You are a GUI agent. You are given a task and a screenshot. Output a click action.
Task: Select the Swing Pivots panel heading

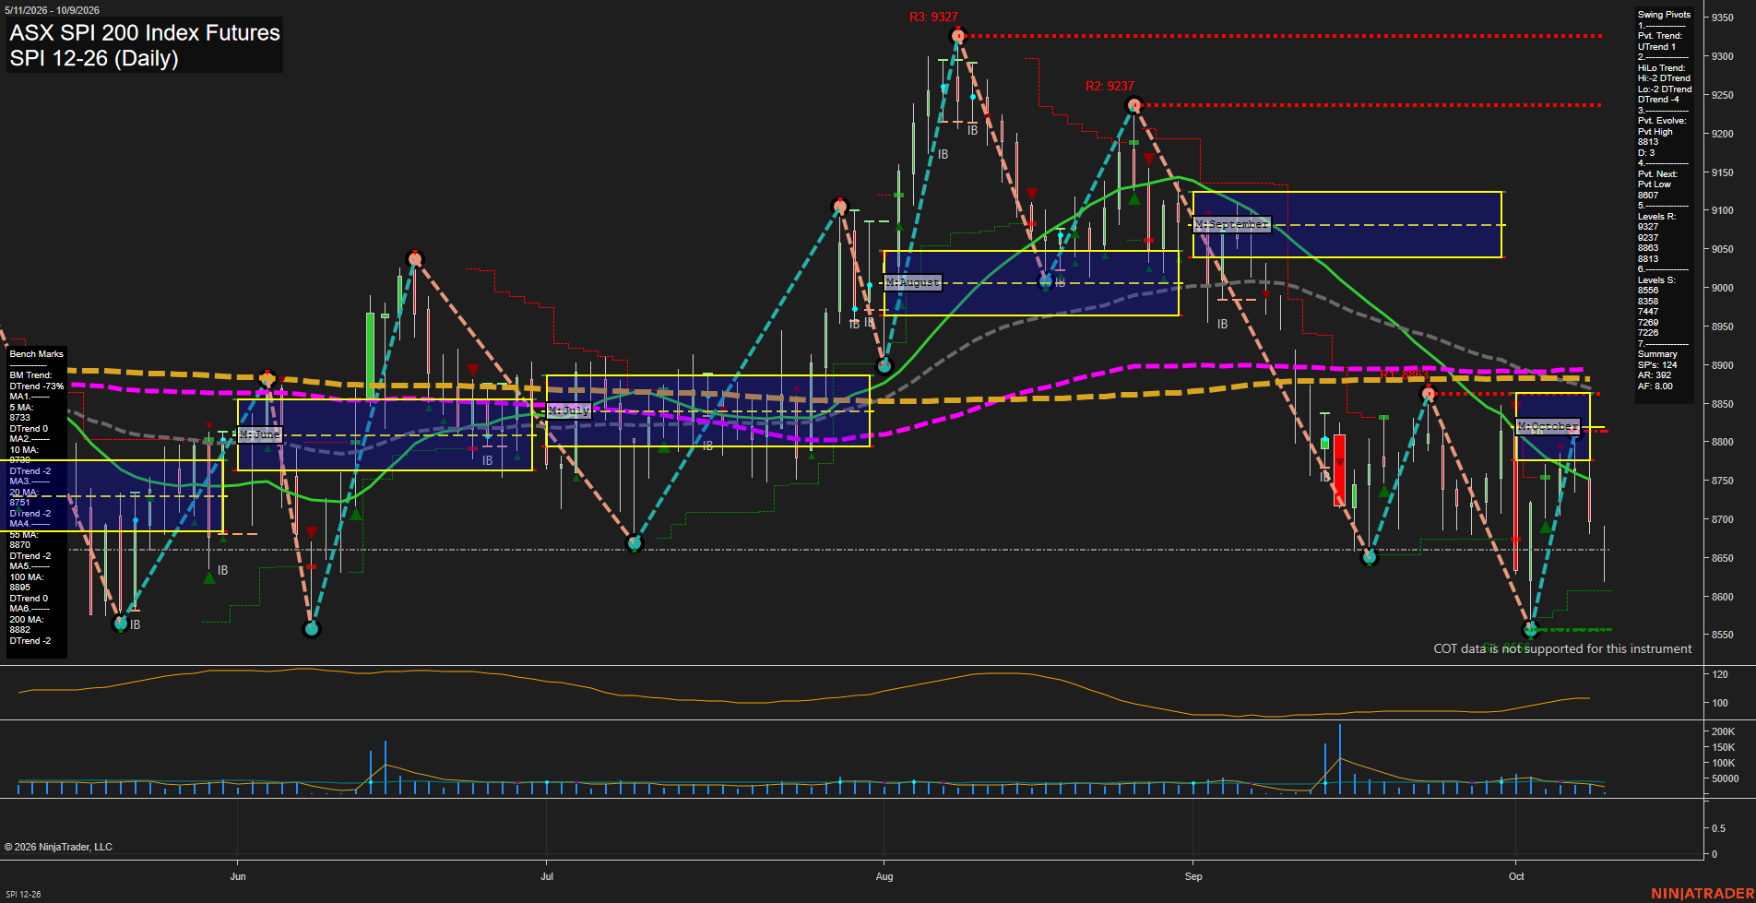coord(1664,15)
